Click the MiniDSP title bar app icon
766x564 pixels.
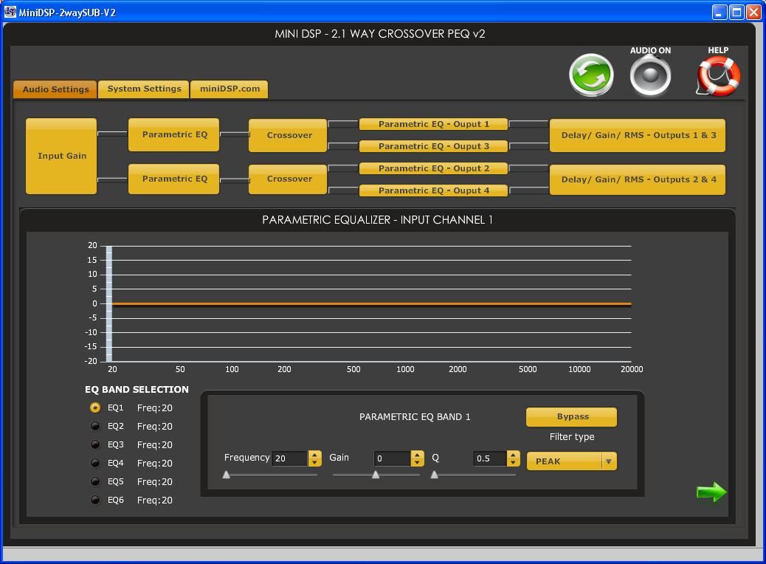[10, 12]
